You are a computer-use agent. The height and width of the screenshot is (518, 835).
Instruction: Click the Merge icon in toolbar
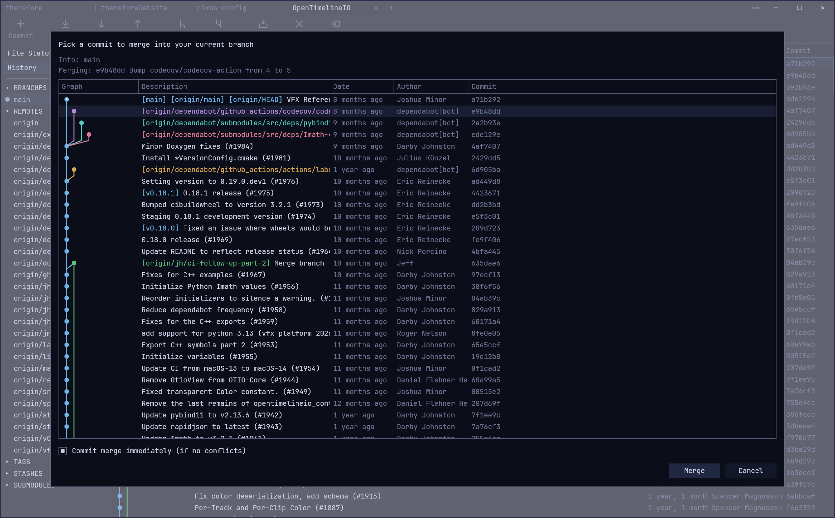[218, 24]
